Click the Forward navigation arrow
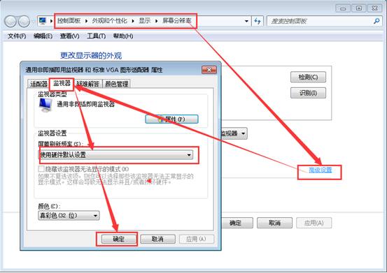Viewport: 387px width, 273px height. coord(24,22)
